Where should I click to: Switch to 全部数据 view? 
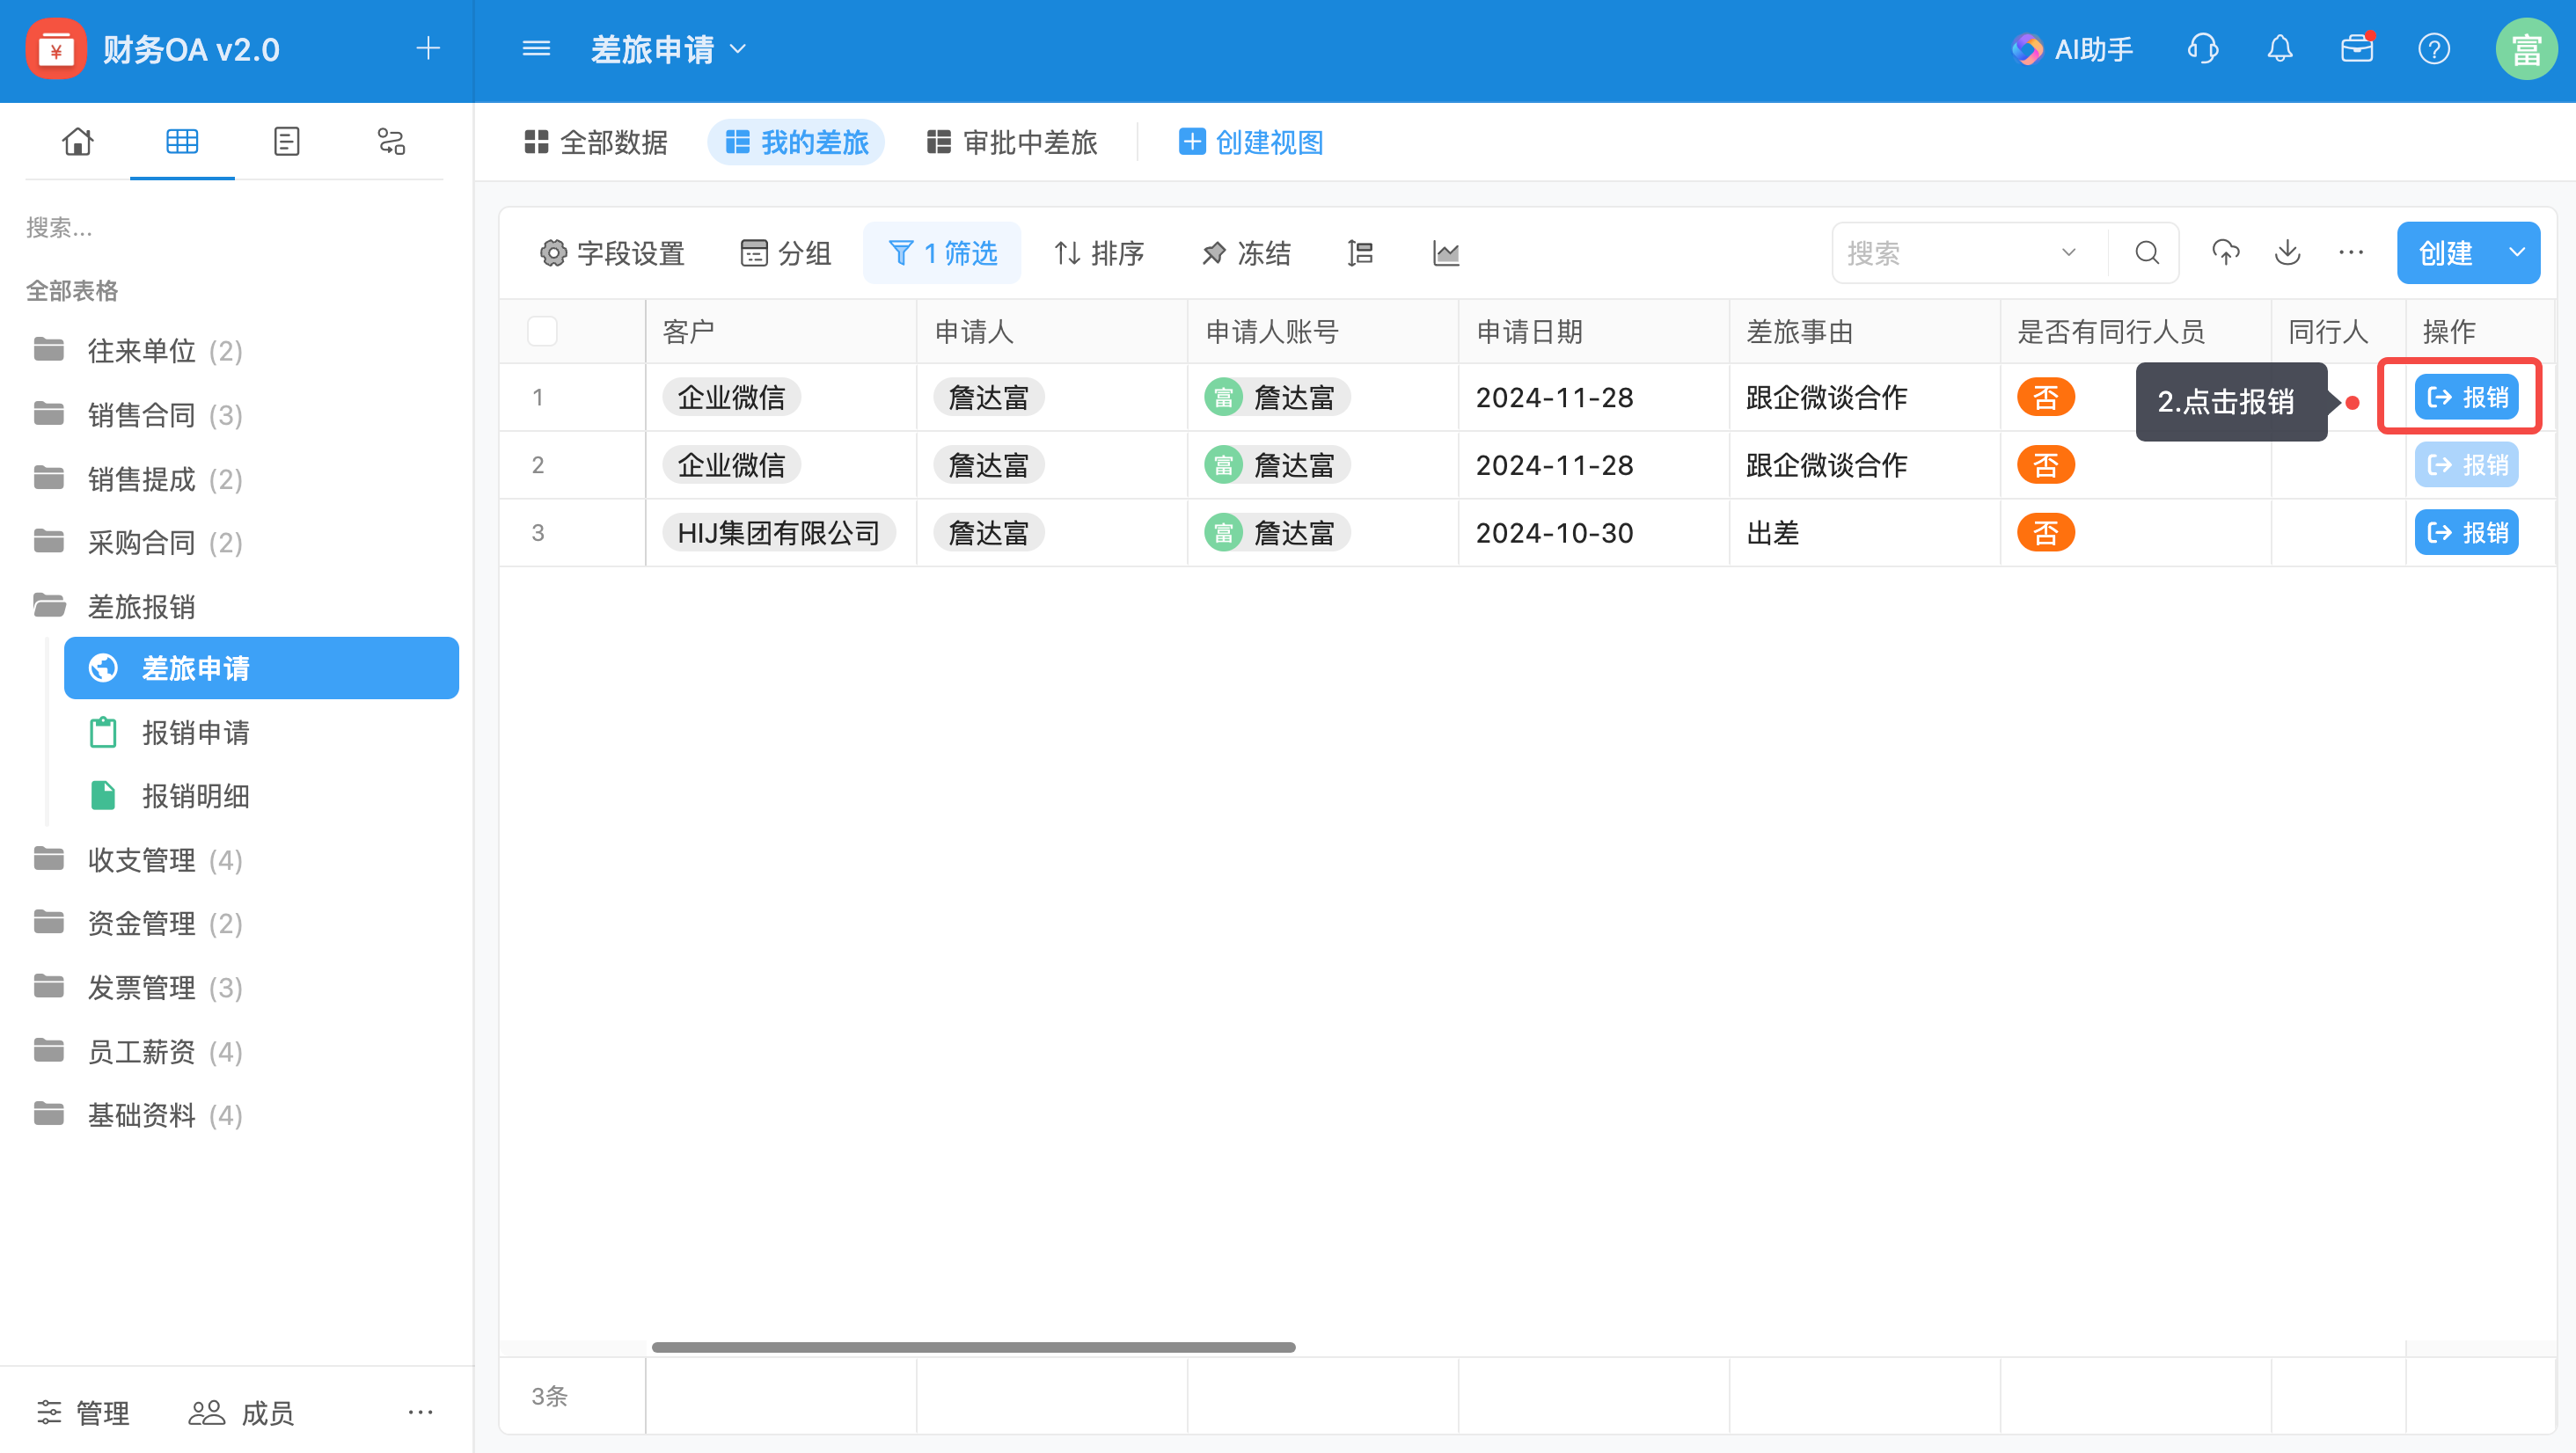pos(596,142)
